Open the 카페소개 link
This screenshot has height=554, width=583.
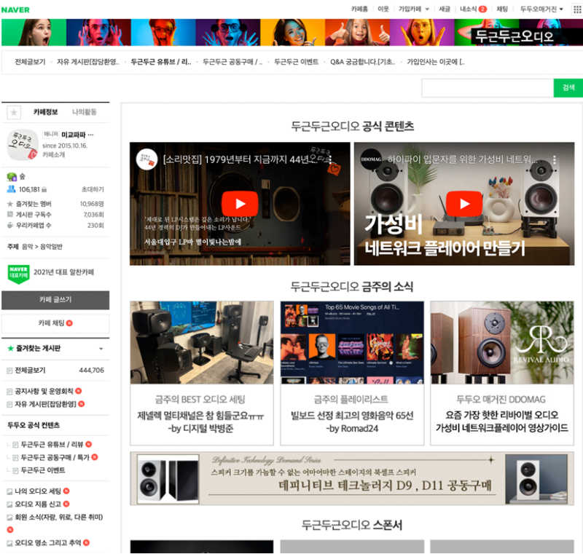[53, 154]
